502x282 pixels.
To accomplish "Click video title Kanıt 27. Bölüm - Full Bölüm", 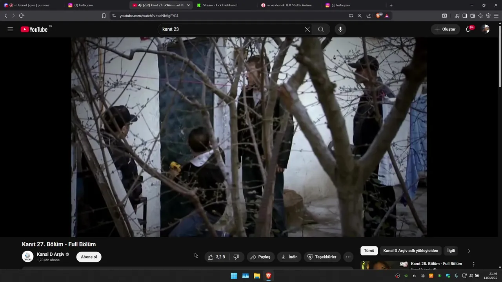I will click(x=59, y=244).
